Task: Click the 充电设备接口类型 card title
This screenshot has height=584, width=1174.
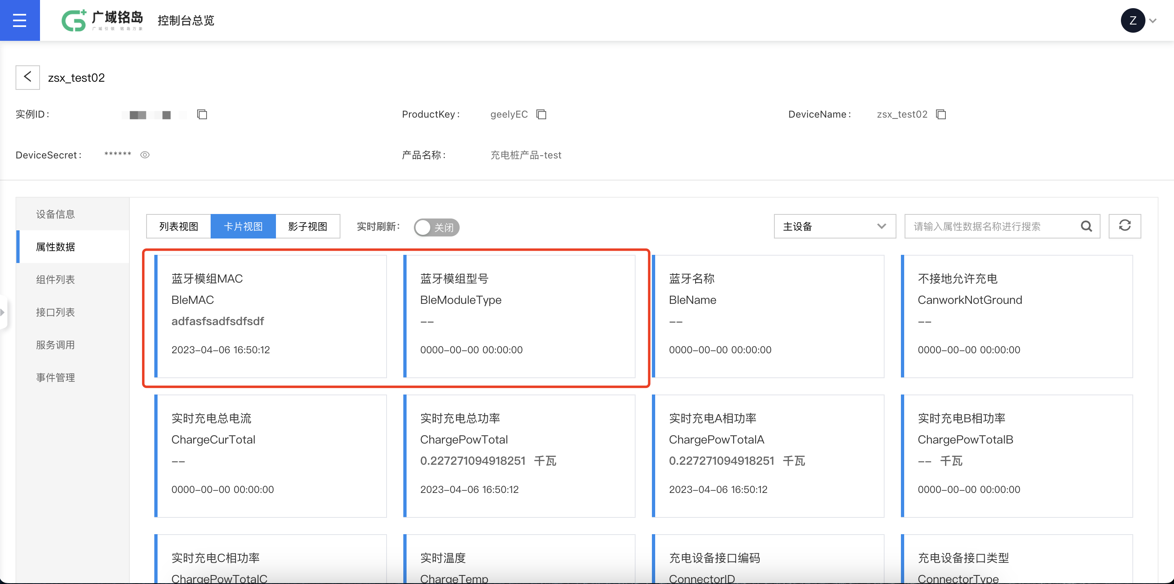Action: (963, 558)
